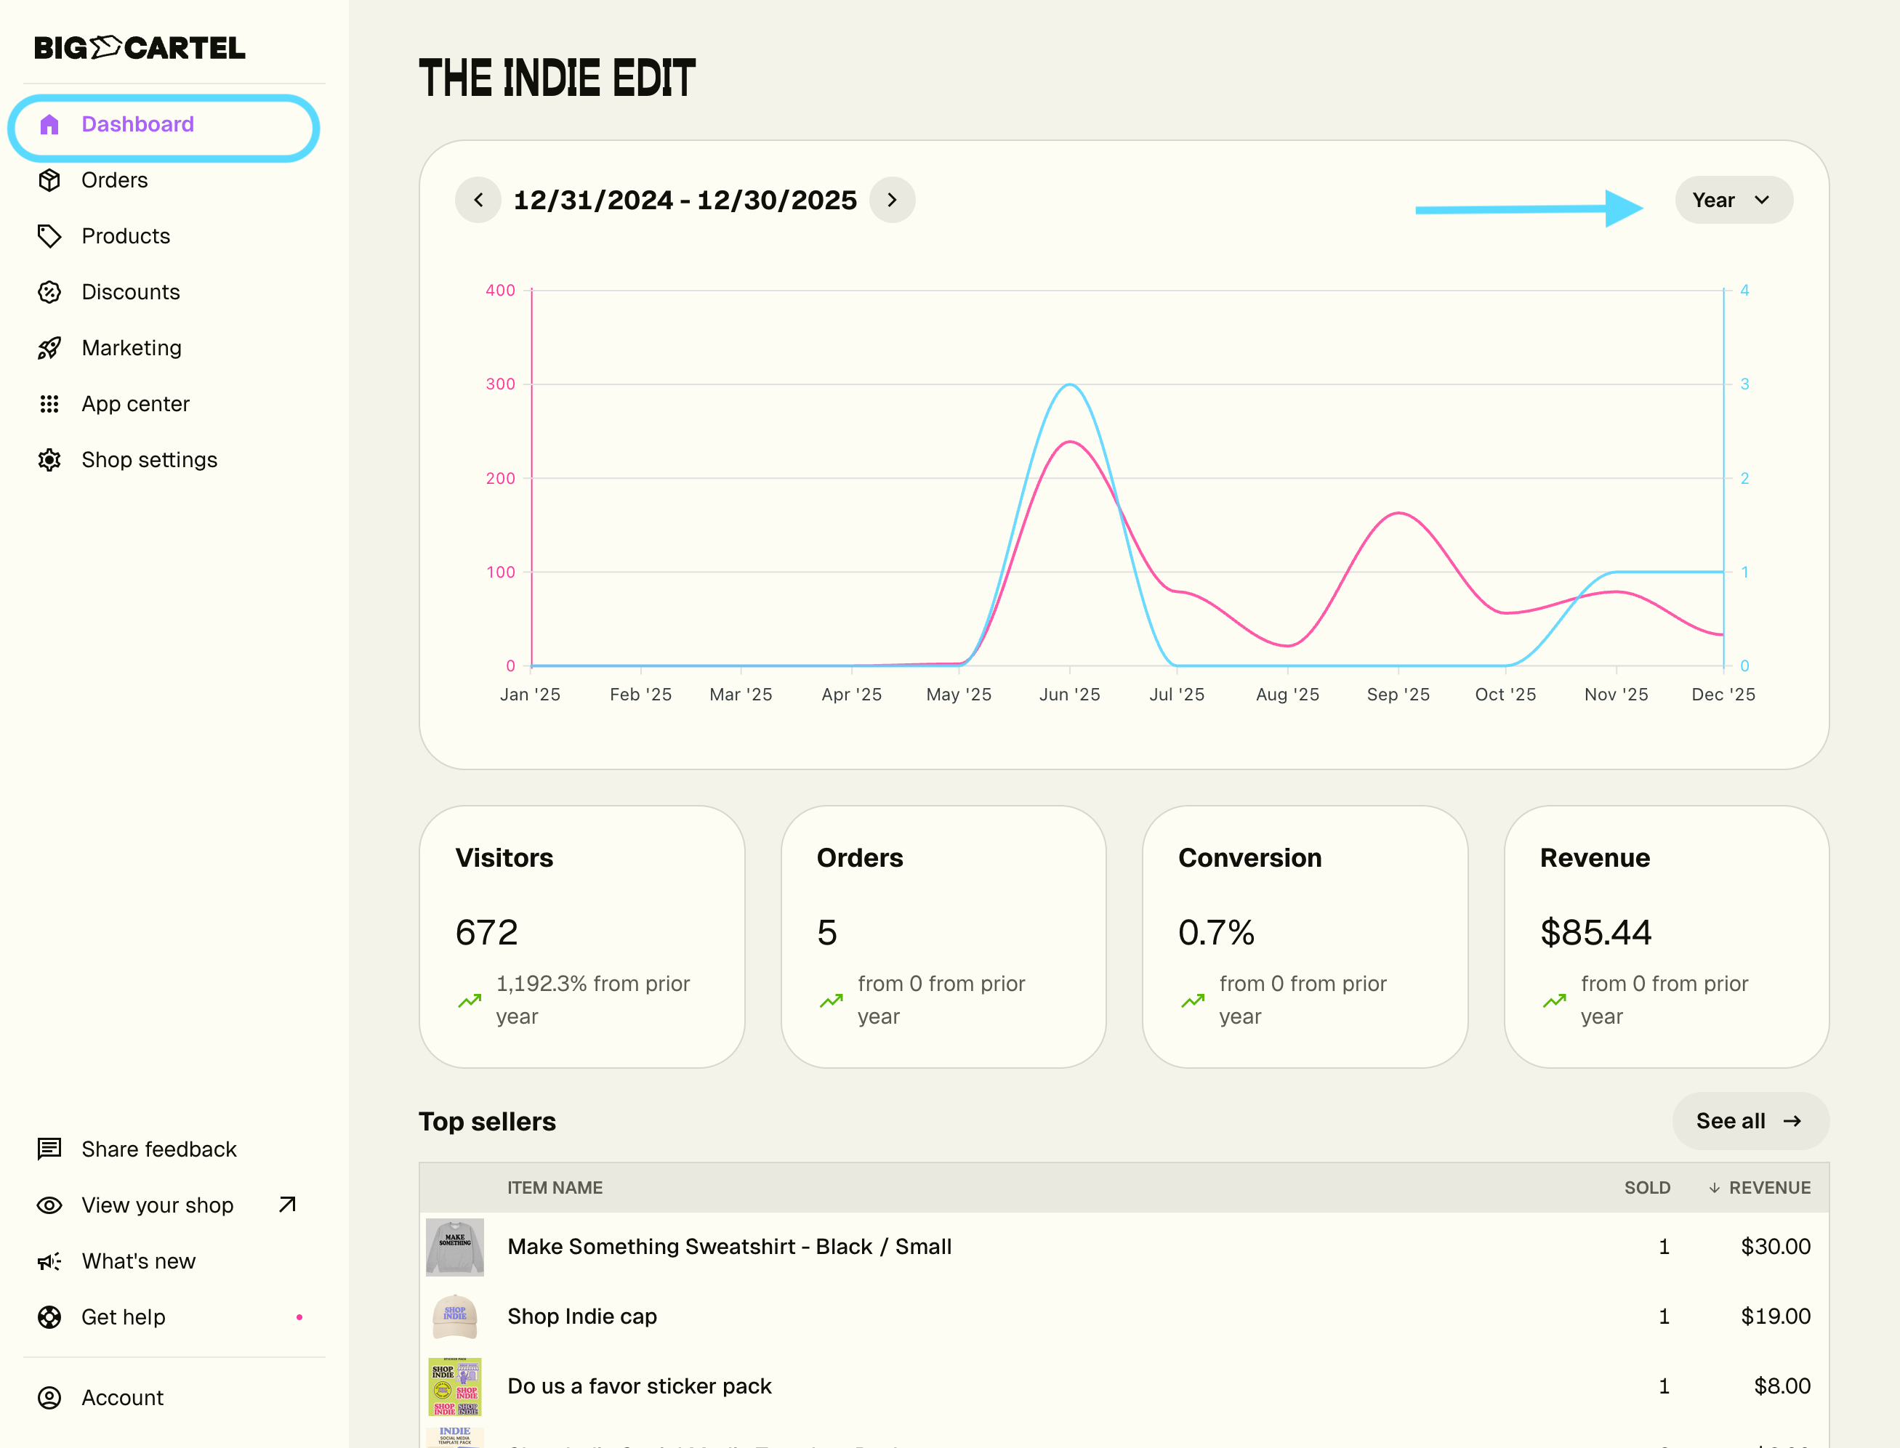Click the See all button
The width and height of the screenshot is (1900, 1448).
pos(1748,1120)
